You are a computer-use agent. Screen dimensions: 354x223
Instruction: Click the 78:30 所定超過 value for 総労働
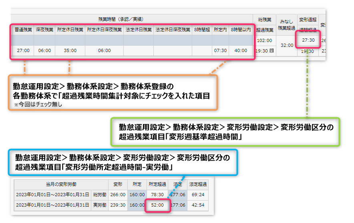157,195
